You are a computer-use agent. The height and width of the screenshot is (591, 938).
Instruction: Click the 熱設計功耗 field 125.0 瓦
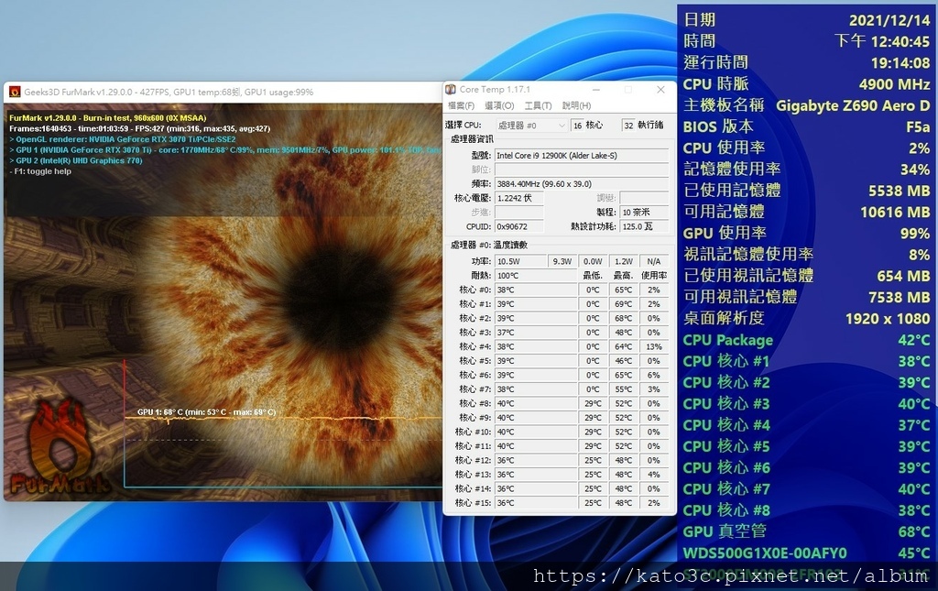tap(644, 226)
